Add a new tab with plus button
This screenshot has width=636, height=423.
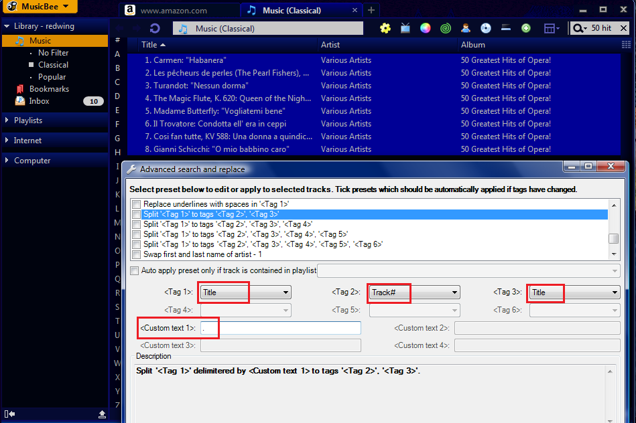pos(371,10)
